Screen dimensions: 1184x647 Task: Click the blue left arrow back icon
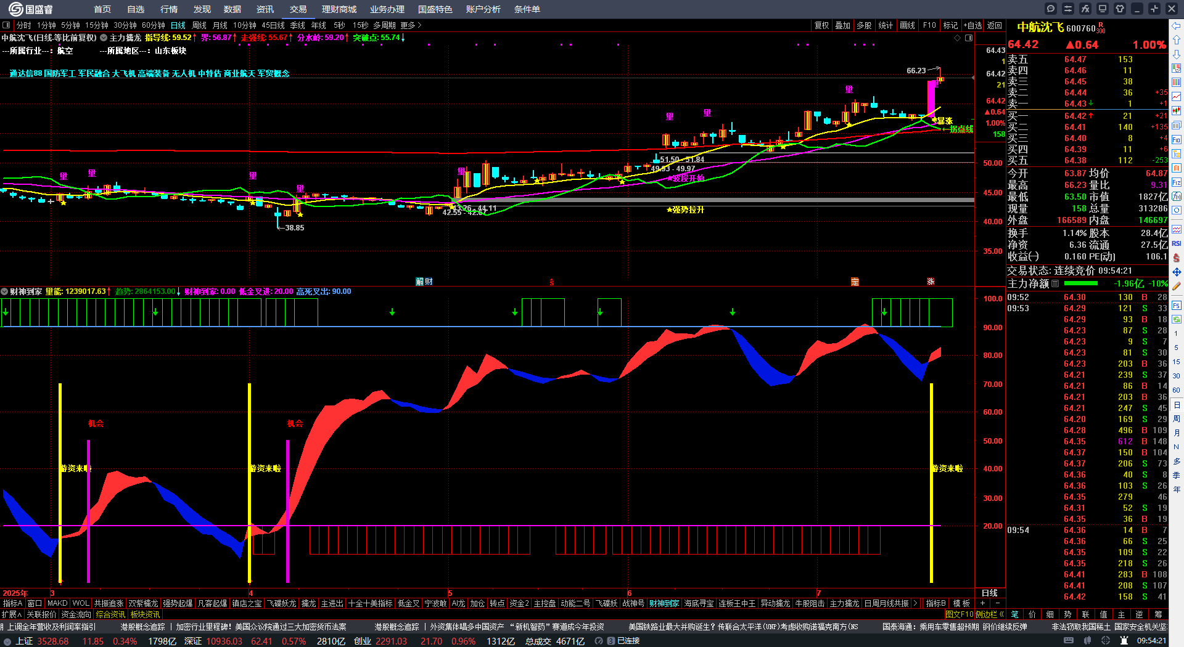pos(1177,25)
